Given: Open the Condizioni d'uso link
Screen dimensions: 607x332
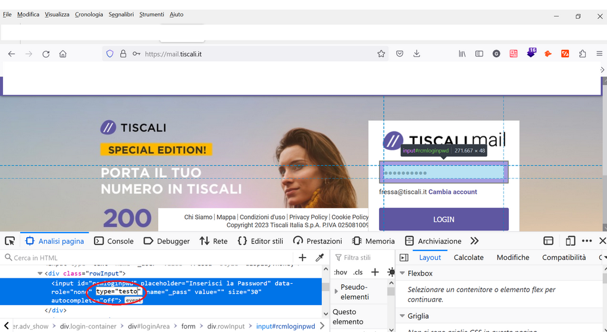Looking at the screenshot, I should tap(262, 217).
